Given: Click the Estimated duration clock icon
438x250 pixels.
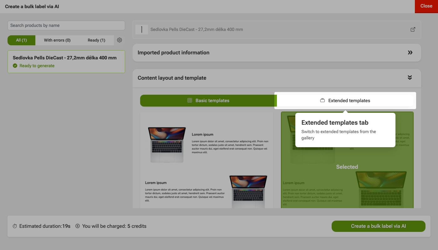Looking at the screenshot, I should coord(15,226).
